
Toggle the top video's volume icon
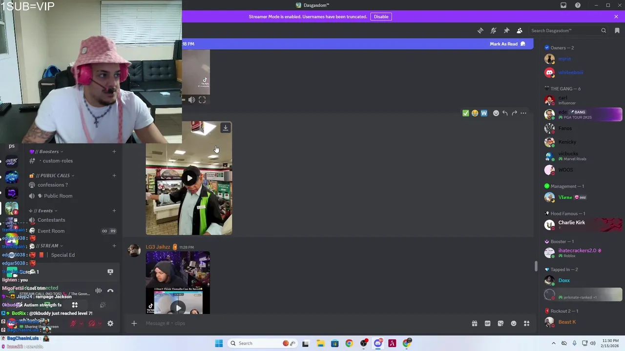(x=191, y=100)
